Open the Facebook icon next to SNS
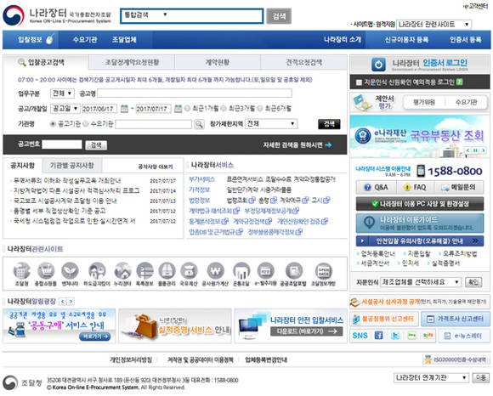The height and width of the screenshot is (396, 493). (379, 336)
